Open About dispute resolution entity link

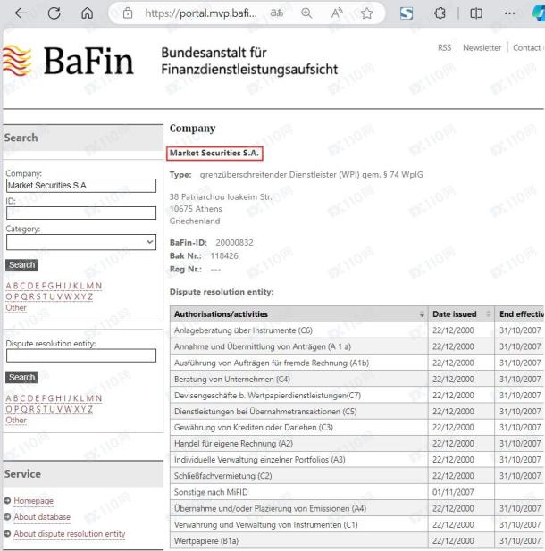[70, 534]
